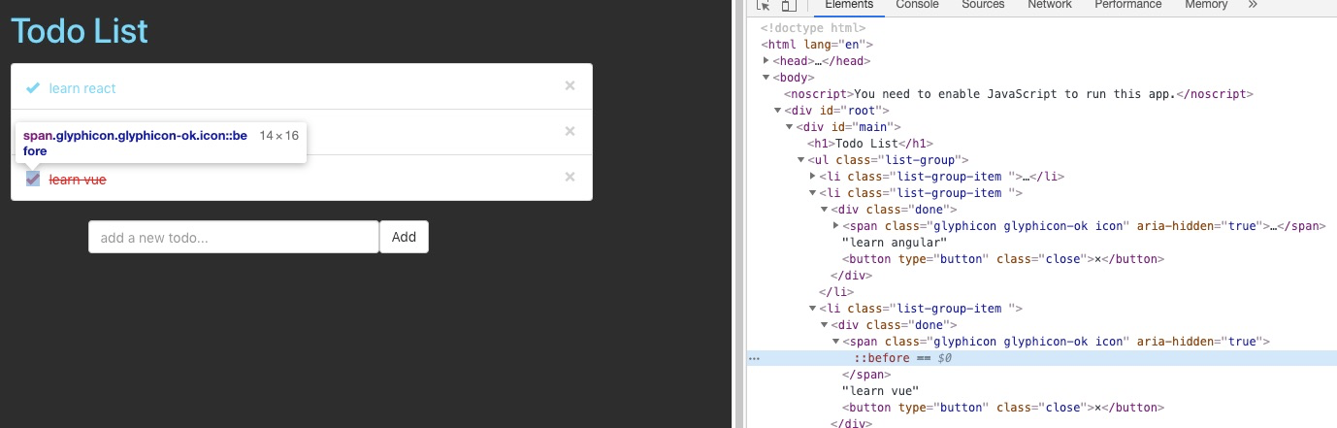Select the close button row under learn angular
Image resolution: width=1337 pixels, height=428 pixels.
coord(1002,259)
